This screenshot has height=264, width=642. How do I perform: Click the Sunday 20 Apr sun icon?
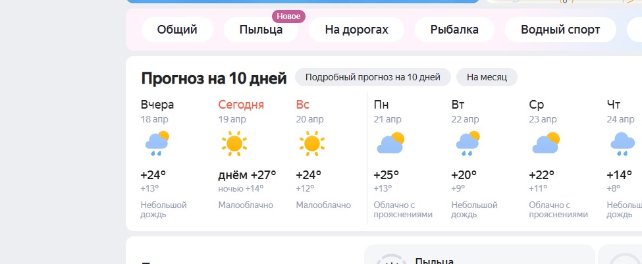click(311, 143)
